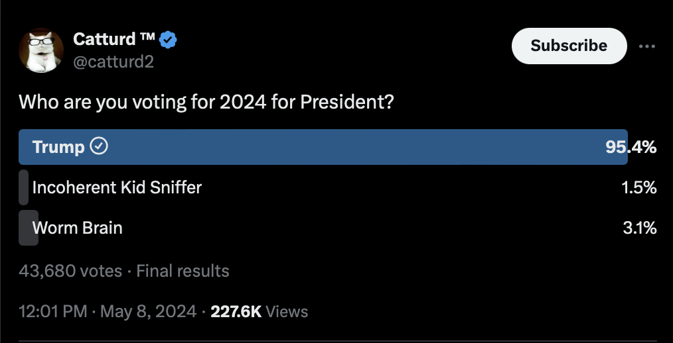The image size is (673, 343).
Task: Click the checkmark icon next to Trump
Action: 99,147
